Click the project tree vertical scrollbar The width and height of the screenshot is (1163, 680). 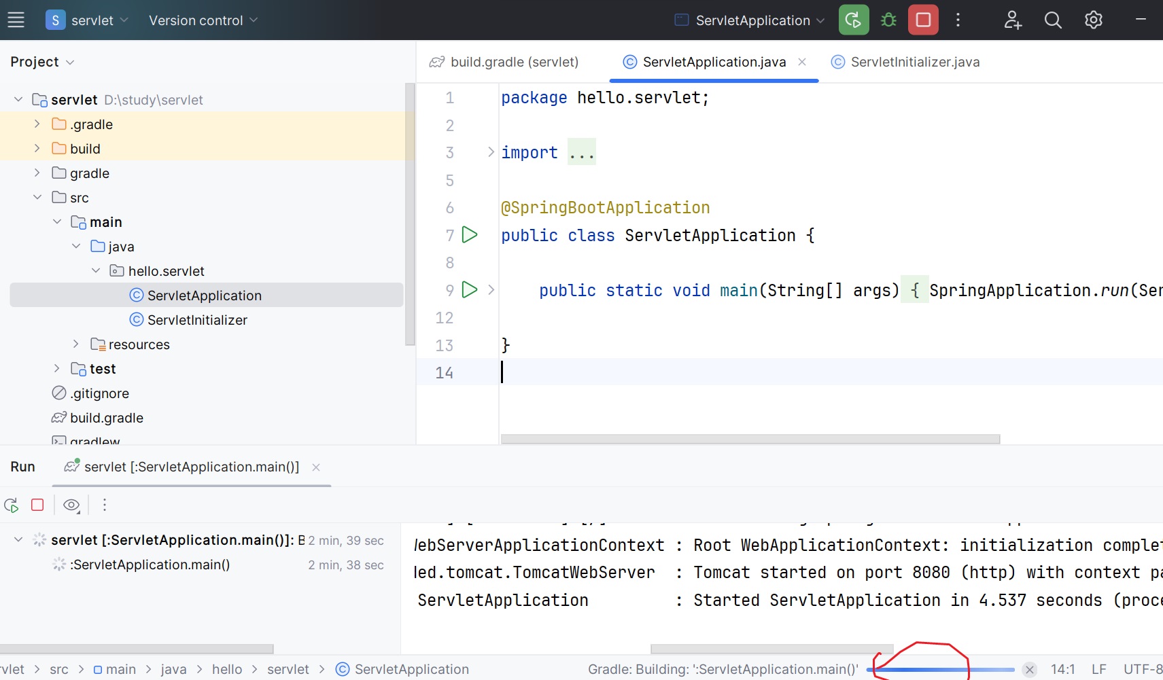coord(410,214)
